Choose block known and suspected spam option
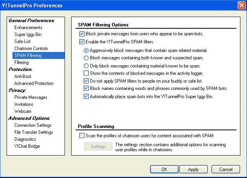Screen dimensions: 247x178 pos(86,58)
